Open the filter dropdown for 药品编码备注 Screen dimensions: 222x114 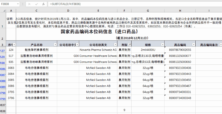(221, 45)
